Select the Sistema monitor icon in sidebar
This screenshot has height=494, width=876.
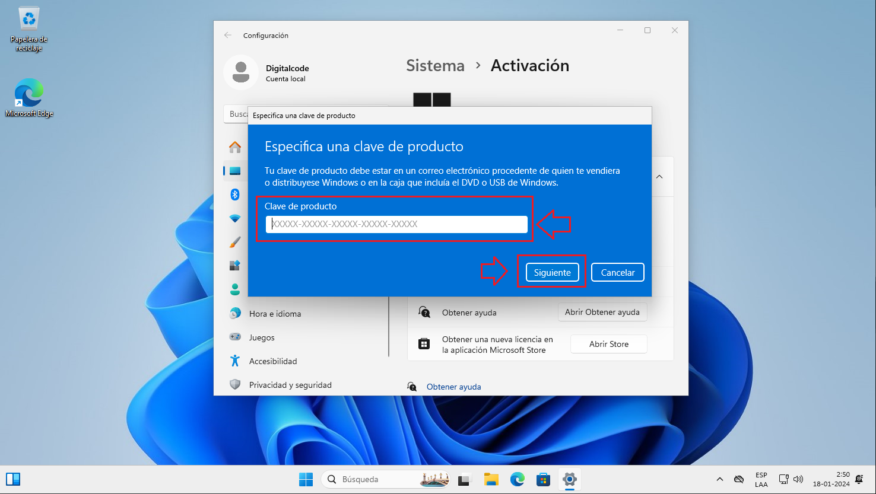point(235,171)
